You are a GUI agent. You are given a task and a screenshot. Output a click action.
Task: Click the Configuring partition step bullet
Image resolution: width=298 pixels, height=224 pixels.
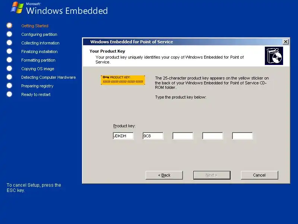pos(9,34)
